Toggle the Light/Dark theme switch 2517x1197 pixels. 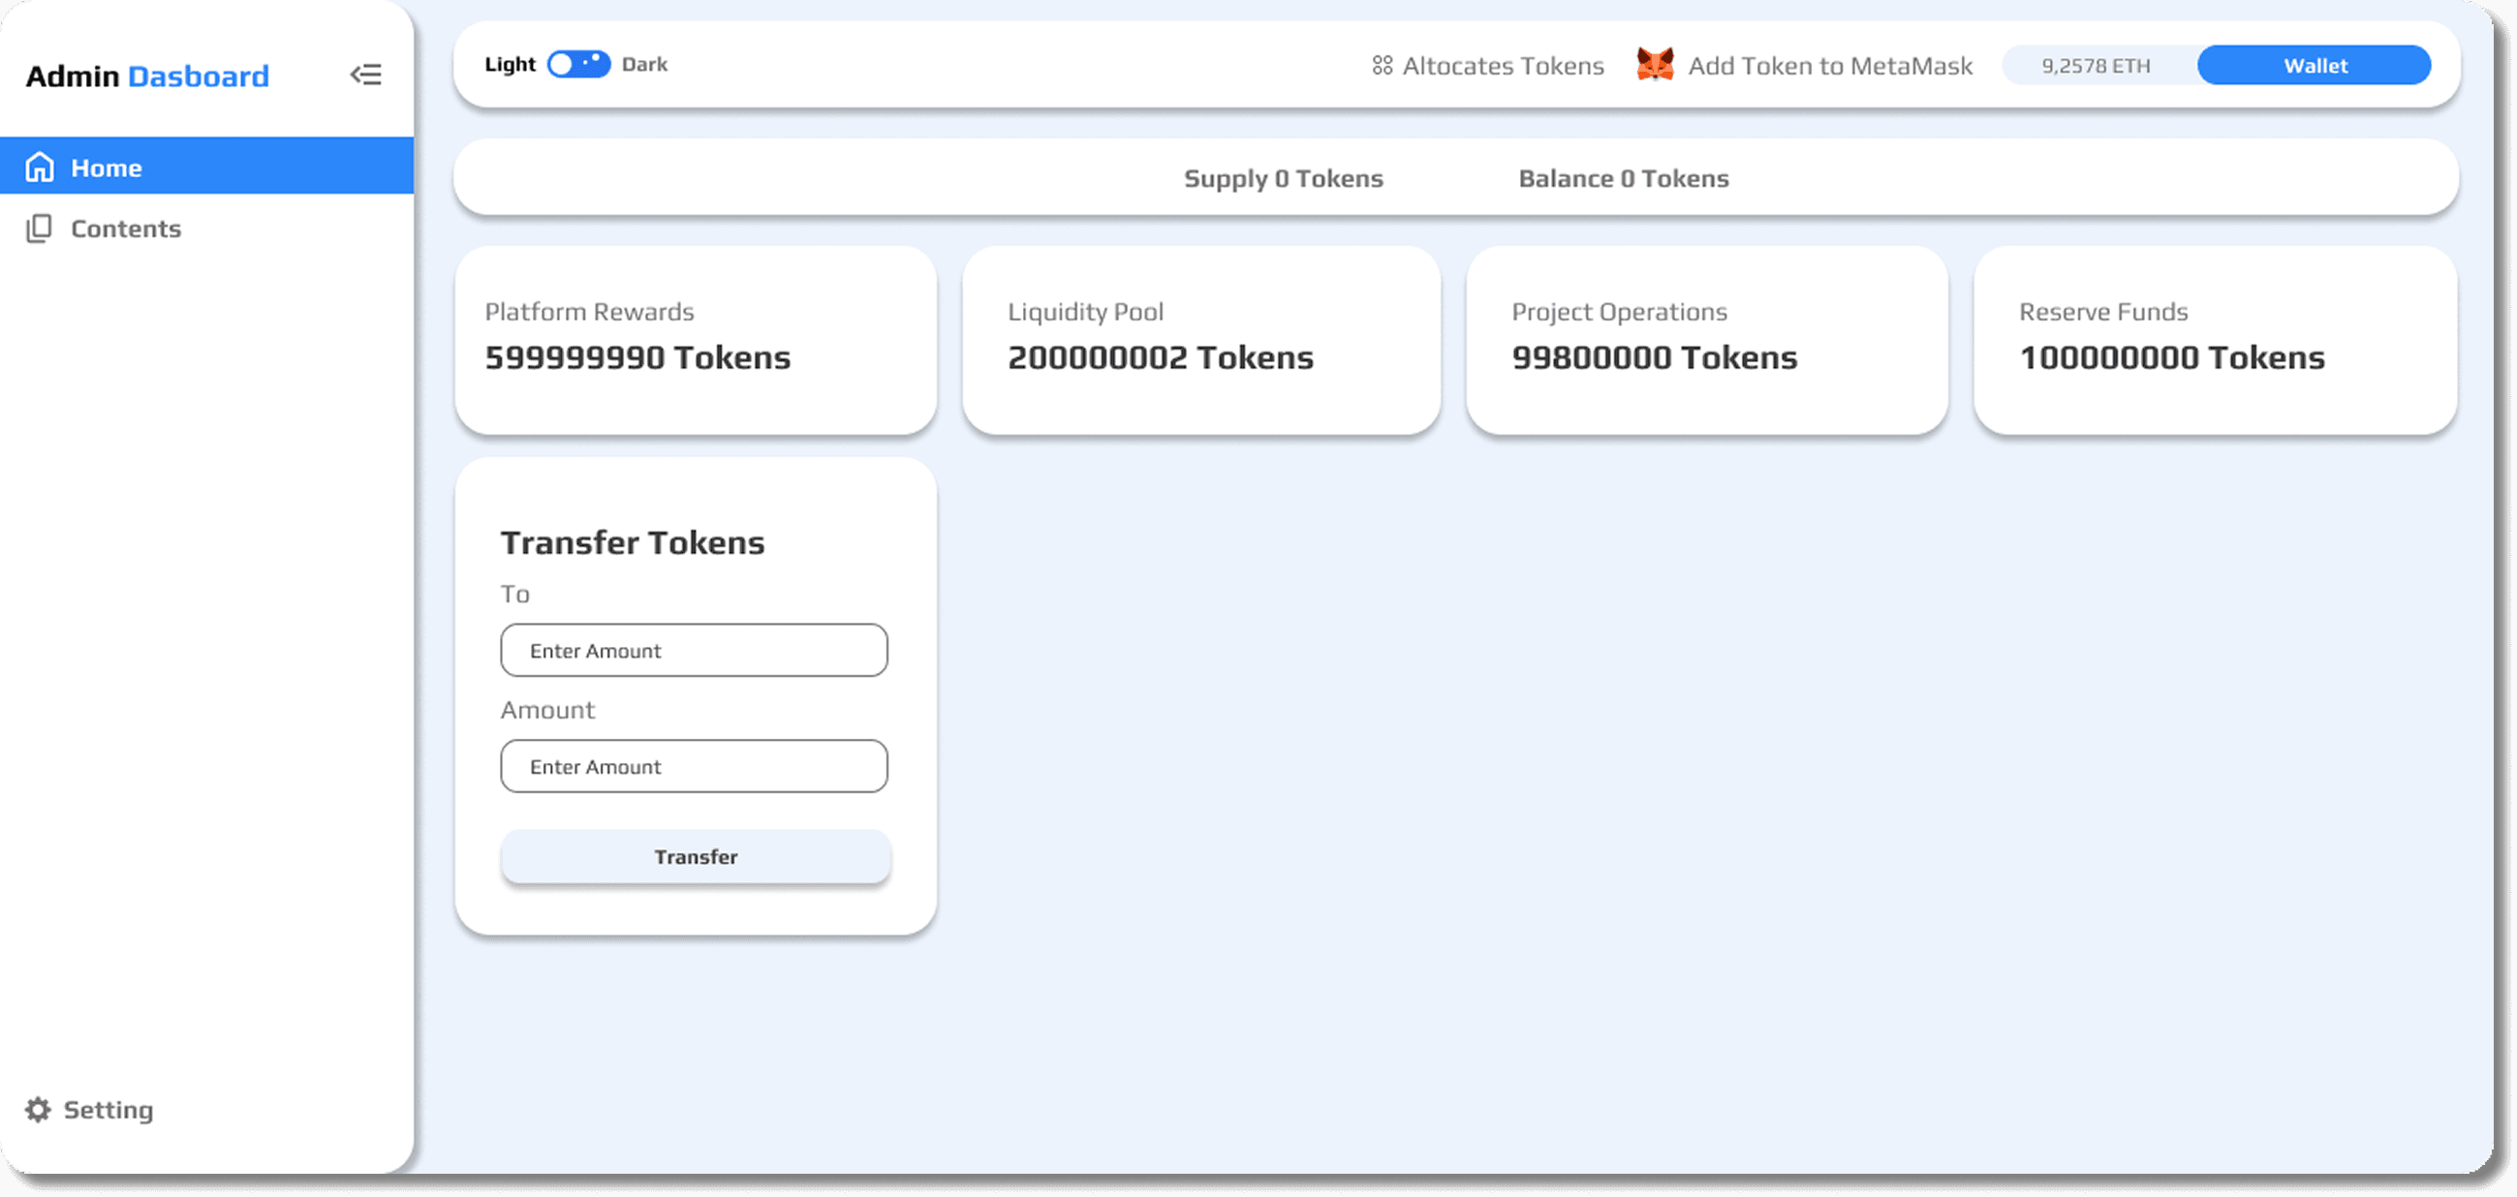coord(578,65)
